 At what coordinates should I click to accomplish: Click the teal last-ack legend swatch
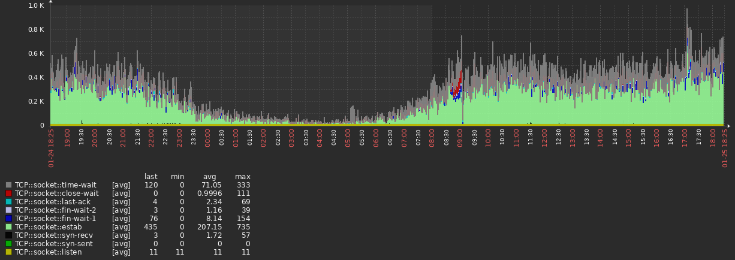(x=8, y=202)
